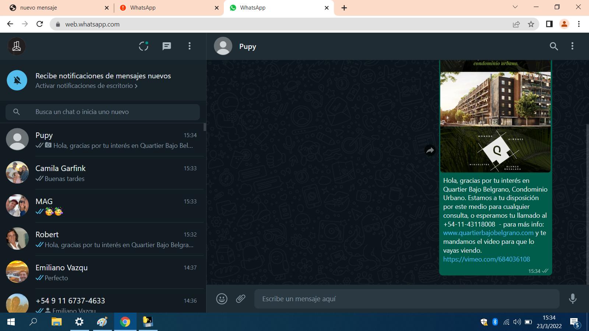
Task: Open the Chrome three-dot menu
Action: (x=579, y=24)
